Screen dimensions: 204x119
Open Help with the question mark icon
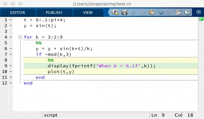(187, 12)
